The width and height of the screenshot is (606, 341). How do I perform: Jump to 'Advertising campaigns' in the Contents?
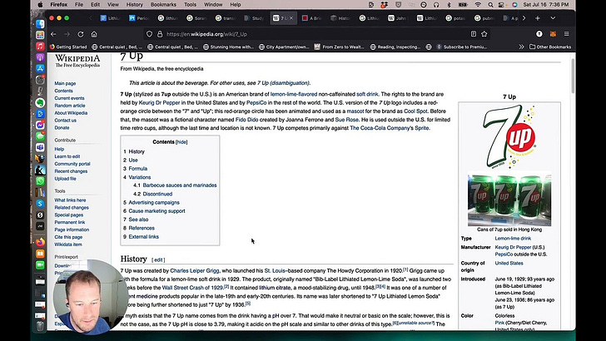pyautogui.click(x=154, y=202)
